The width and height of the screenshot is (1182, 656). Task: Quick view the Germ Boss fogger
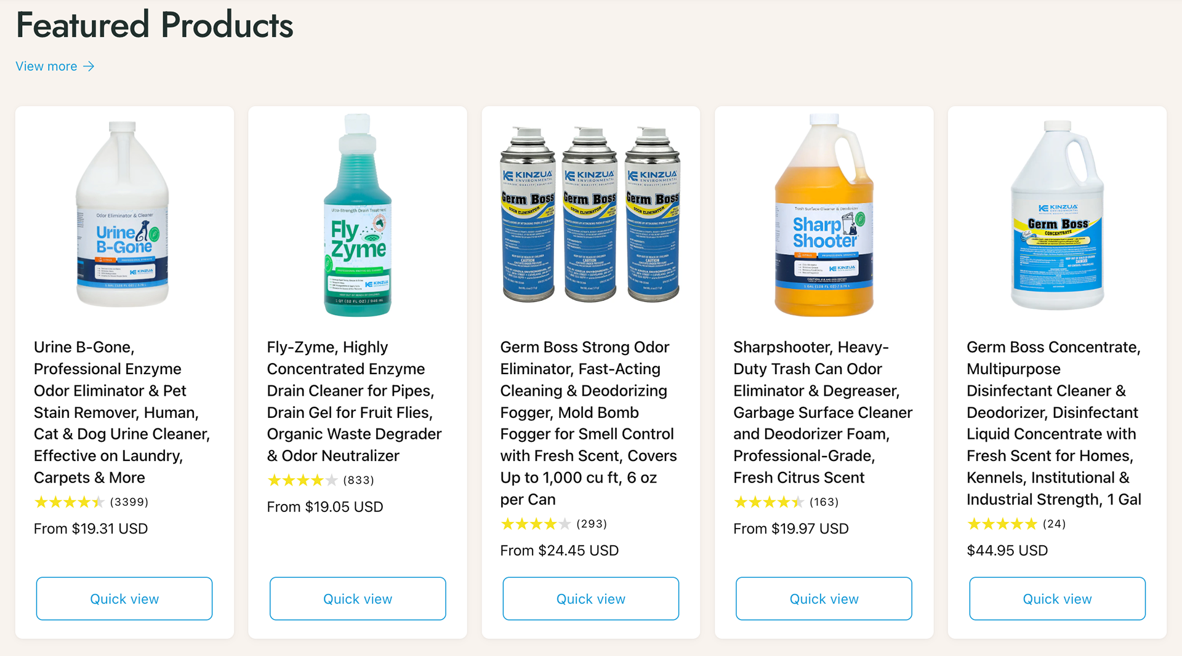tap(591, 599)
